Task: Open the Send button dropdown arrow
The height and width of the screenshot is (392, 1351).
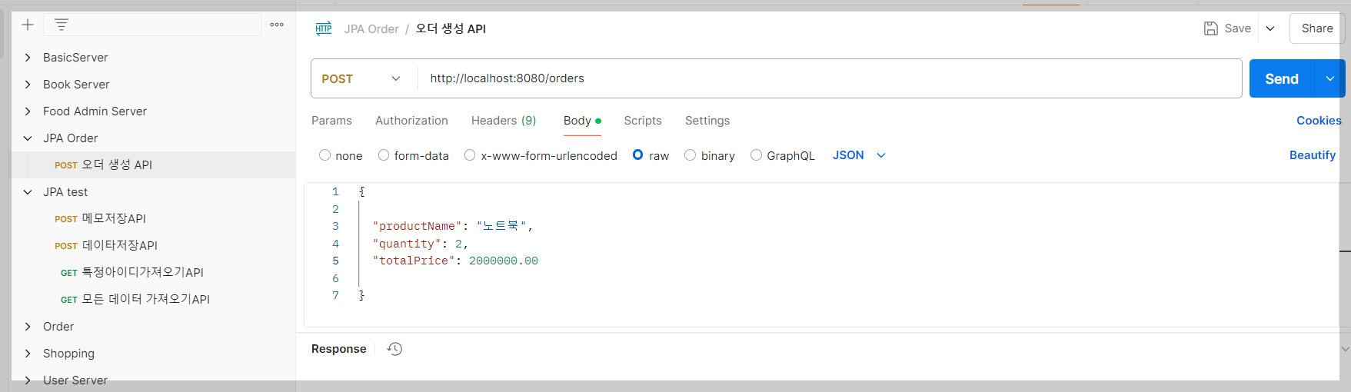Action: point(1329,78)
